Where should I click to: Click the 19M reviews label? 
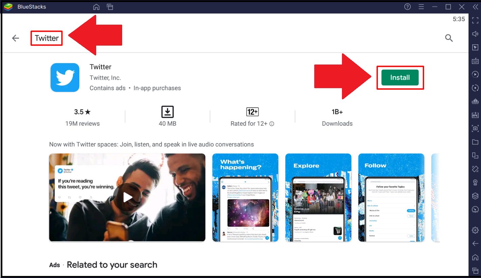82,124
